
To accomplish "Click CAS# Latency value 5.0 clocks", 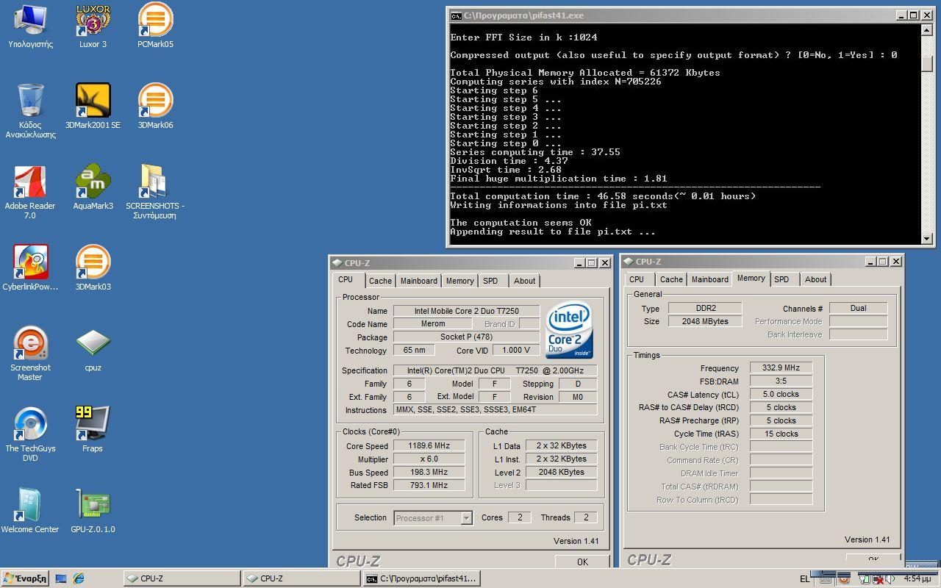I will (781, 394).
